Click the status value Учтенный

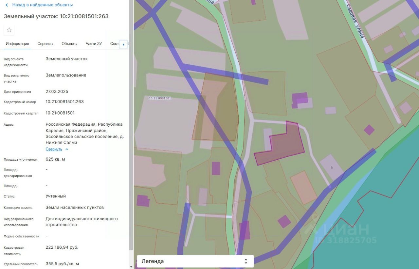click(x=56, y=196)
